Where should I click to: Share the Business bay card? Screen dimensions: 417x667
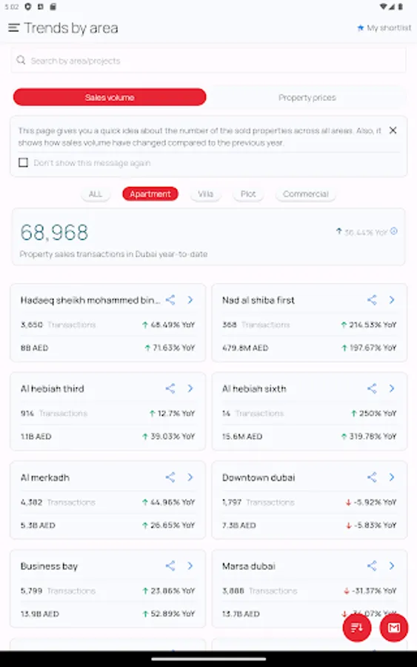(x=170, y=565)
